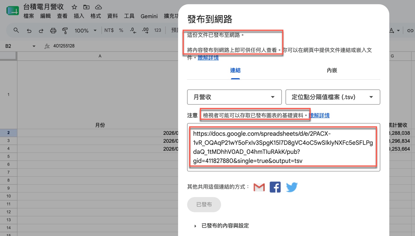Undo the last action

(29, 30)
